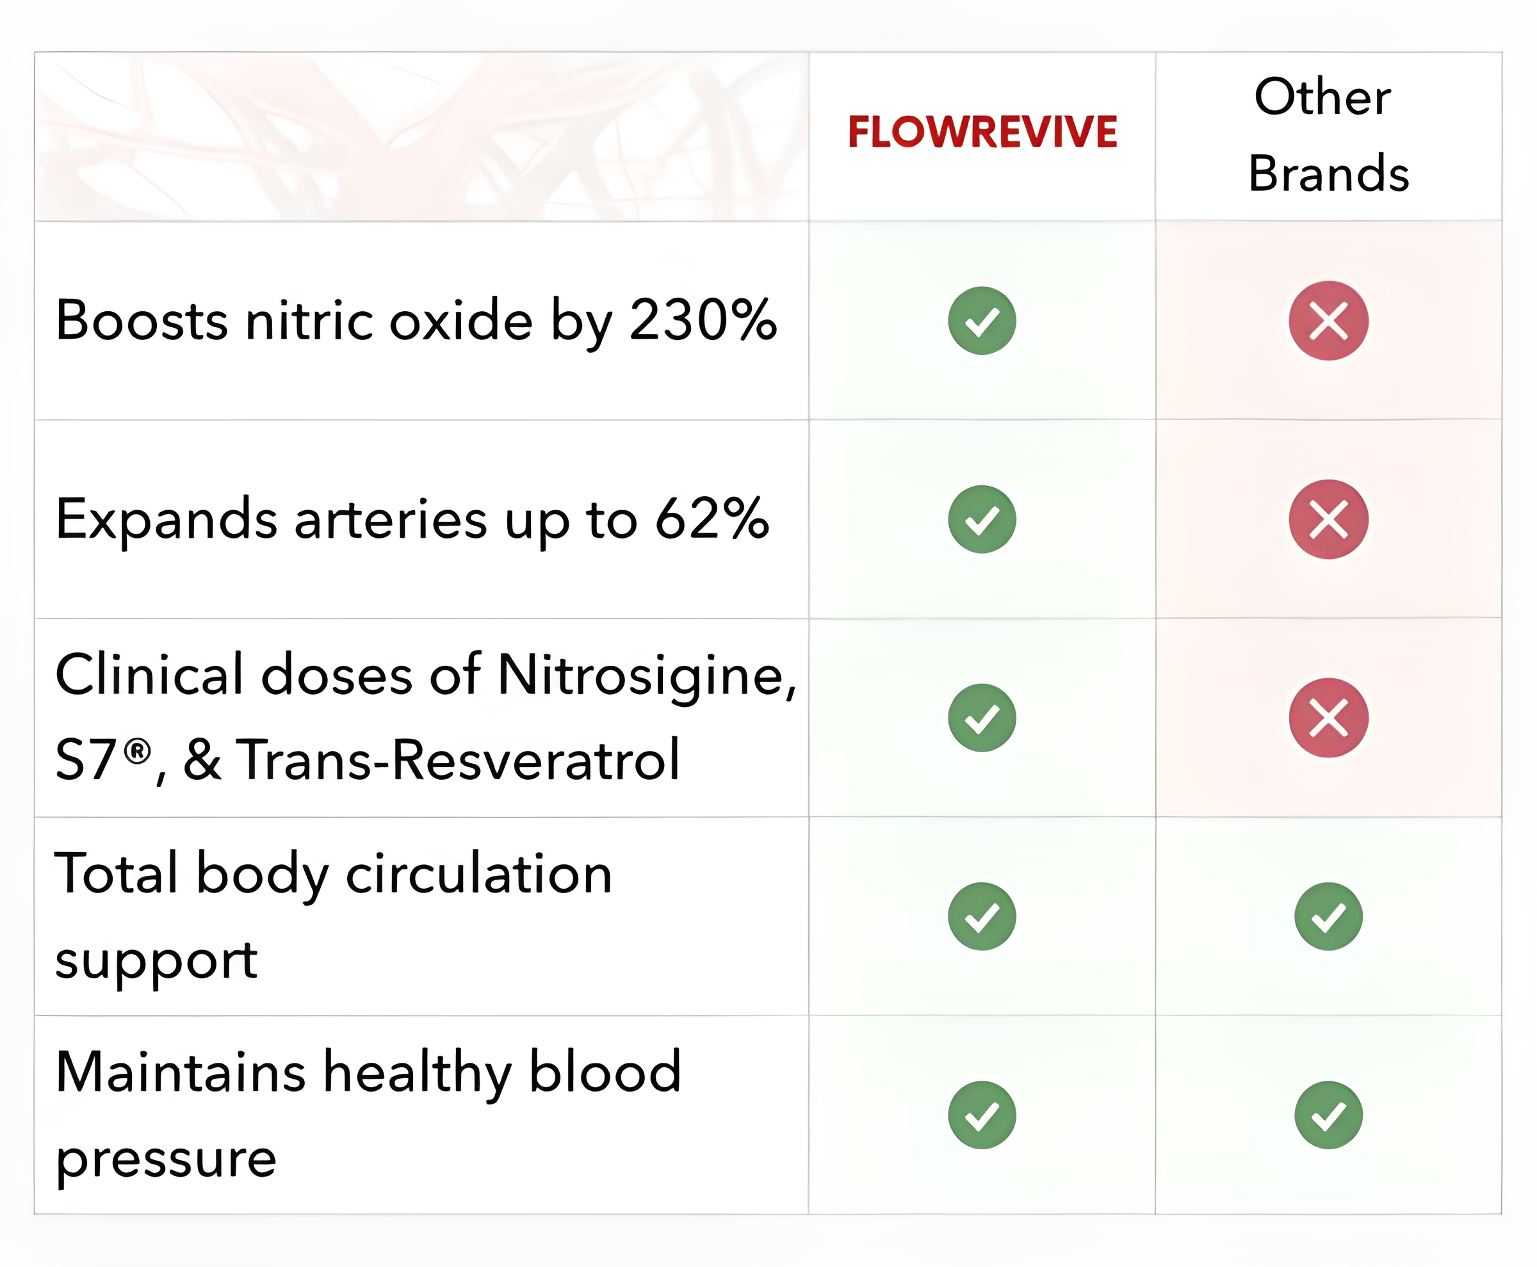Click the FLOWREVIVE brand logo
Screen dimensions: 1537x1267
pyautogui.click(x=982, y=132)
